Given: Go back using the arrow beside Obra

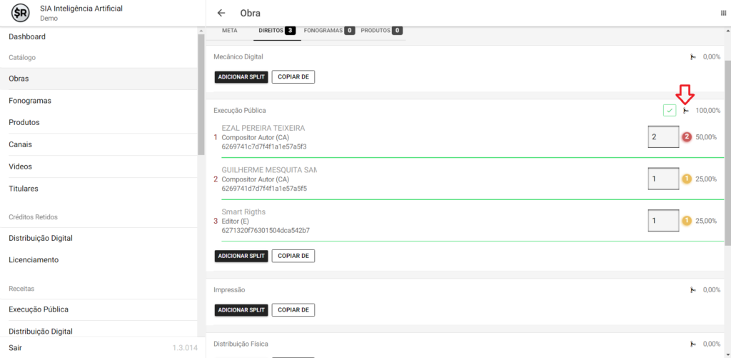Looking at the screenshot, I should [x=221, y=13].
